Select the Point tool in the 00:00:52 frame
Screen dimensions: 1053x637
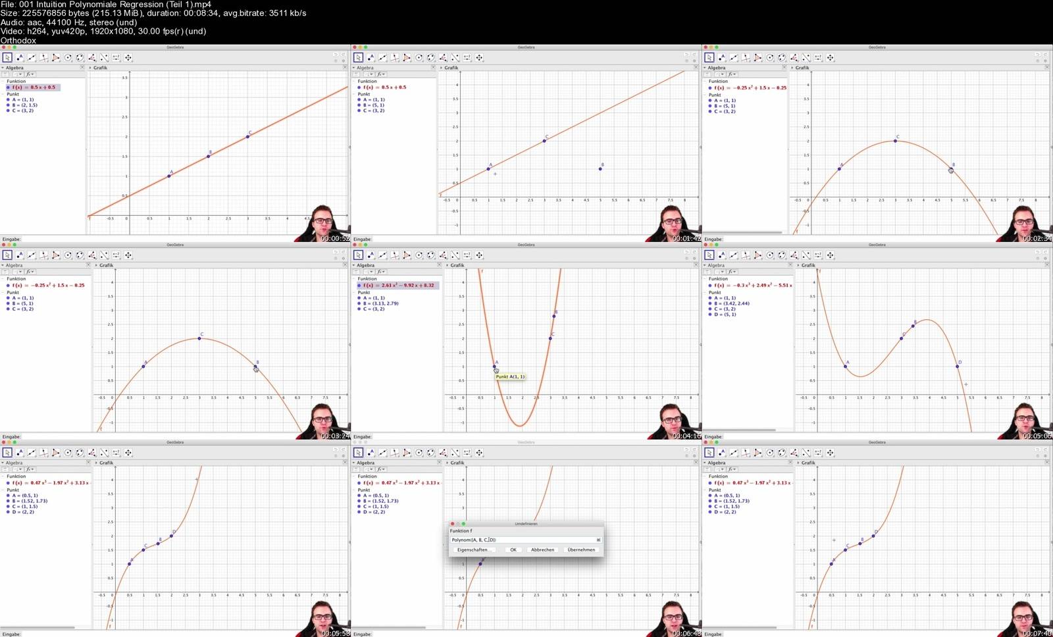pos(20,58)
